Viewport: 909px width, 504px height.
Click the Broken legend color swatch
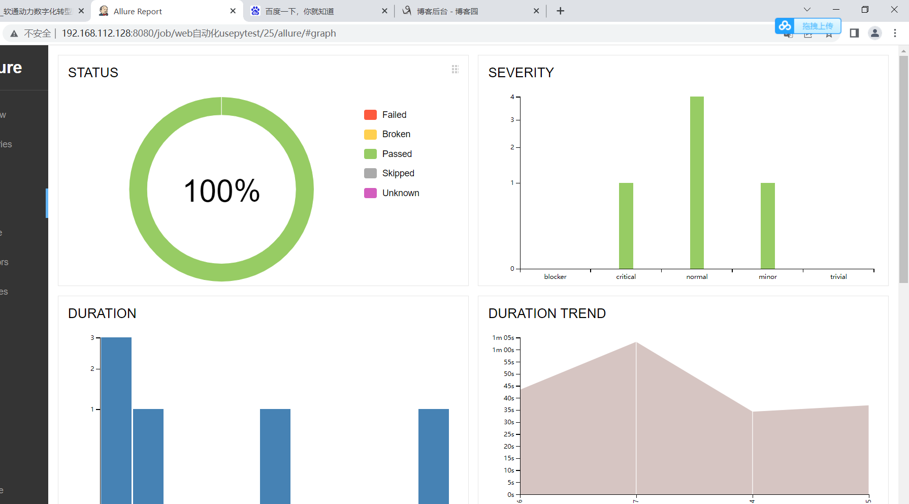tap(370, 134)
